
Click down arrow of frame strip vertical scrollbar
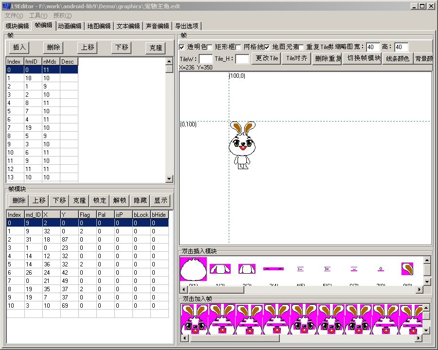point(426,331)
